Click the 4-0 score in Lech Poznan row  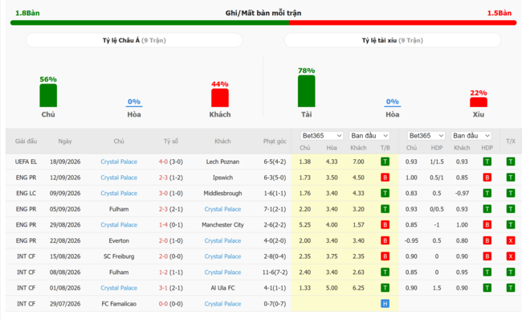click(163, 162)
